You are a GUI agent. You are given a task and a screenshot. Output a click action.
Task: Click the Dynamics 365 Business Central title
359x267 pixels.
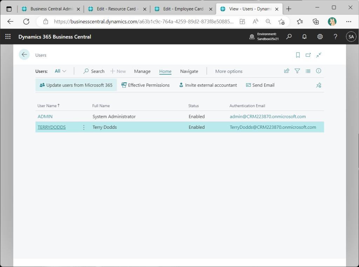pos(55,37)
